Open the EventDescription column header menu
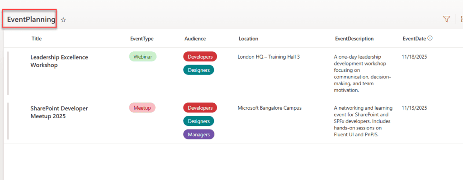The height and width of the screenshot is (180, 463). 354,39
